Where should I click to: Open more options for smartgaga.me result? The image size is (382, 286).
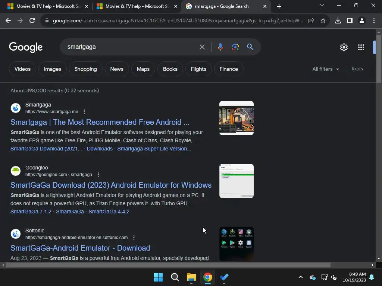click(x=84, y=112)
